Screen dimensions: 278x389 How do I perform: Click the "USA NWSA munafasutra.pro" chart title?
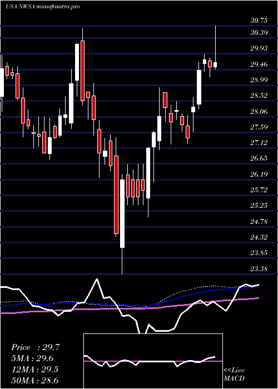point(42,7)
